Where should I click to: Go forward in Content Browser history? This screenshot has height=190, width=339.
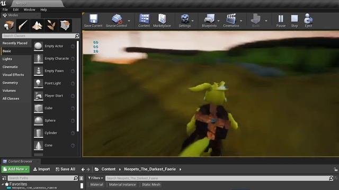tap(88, 169)
